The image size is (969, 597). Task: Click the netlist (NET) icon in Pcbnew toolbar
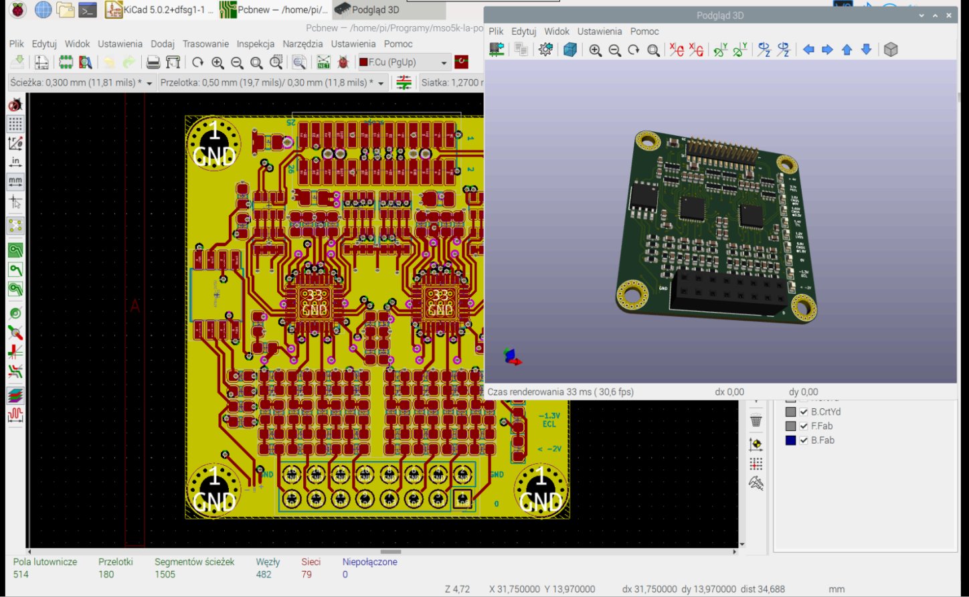(323, 62)
